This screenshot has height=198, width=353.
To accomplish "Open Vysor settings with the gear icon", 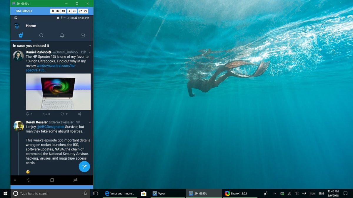I will pos(53,11).
